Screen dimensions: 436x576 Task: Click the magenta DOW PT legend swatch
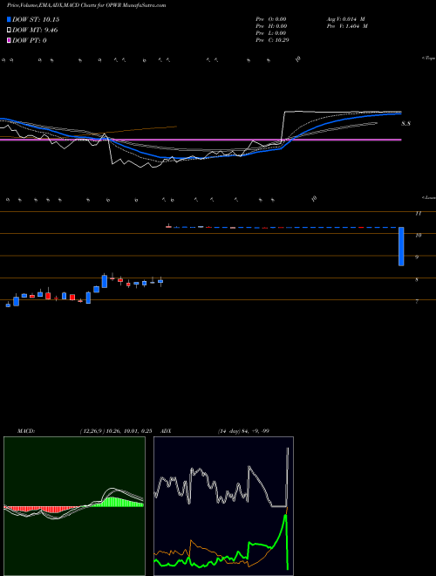point(10,40)
